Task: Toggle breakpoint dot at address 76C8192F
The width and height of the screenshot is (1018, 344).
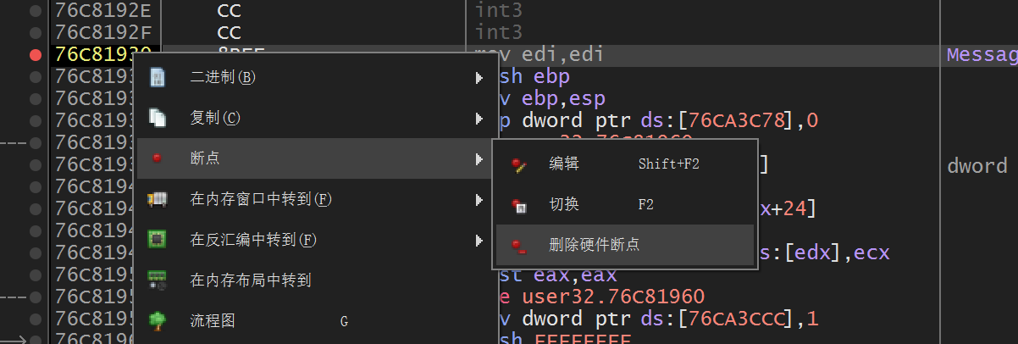Action: click(35, 33)
